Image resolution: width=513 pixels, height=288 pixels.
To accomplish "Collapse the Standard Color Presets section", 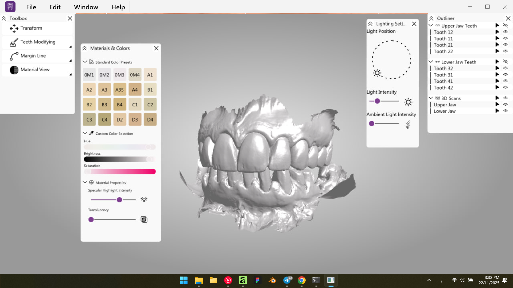I will click(x=85, y=62).
